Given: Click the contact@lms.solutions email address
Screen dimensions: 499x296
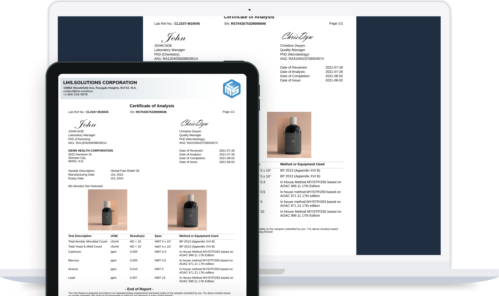Looking at the screenshot, I should 78,91.
